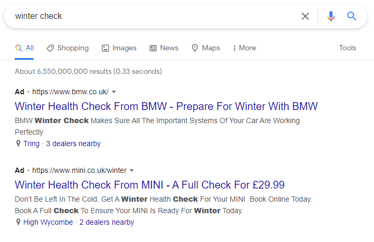Expand the More search categories menu

click(x=244, y=48)
